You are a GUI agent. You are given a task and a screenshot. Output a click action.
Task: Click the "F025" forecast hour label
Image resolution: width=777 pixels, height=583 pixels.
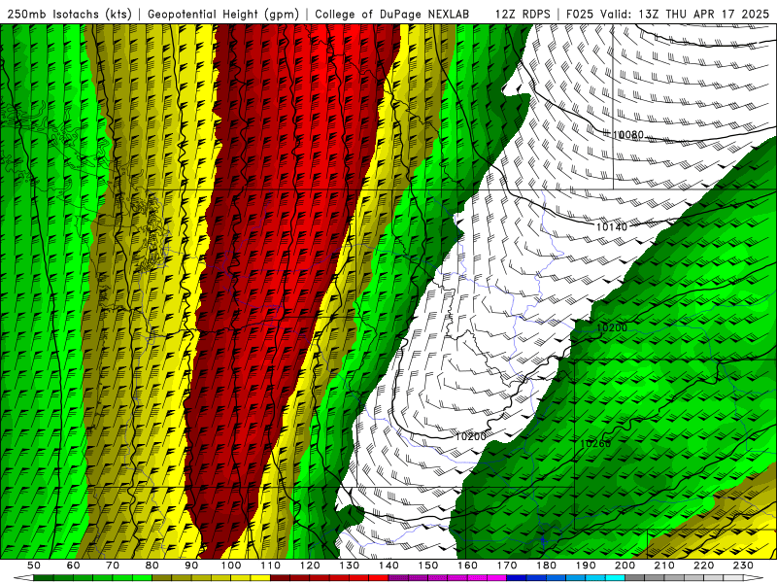click(x=580, y=14)
